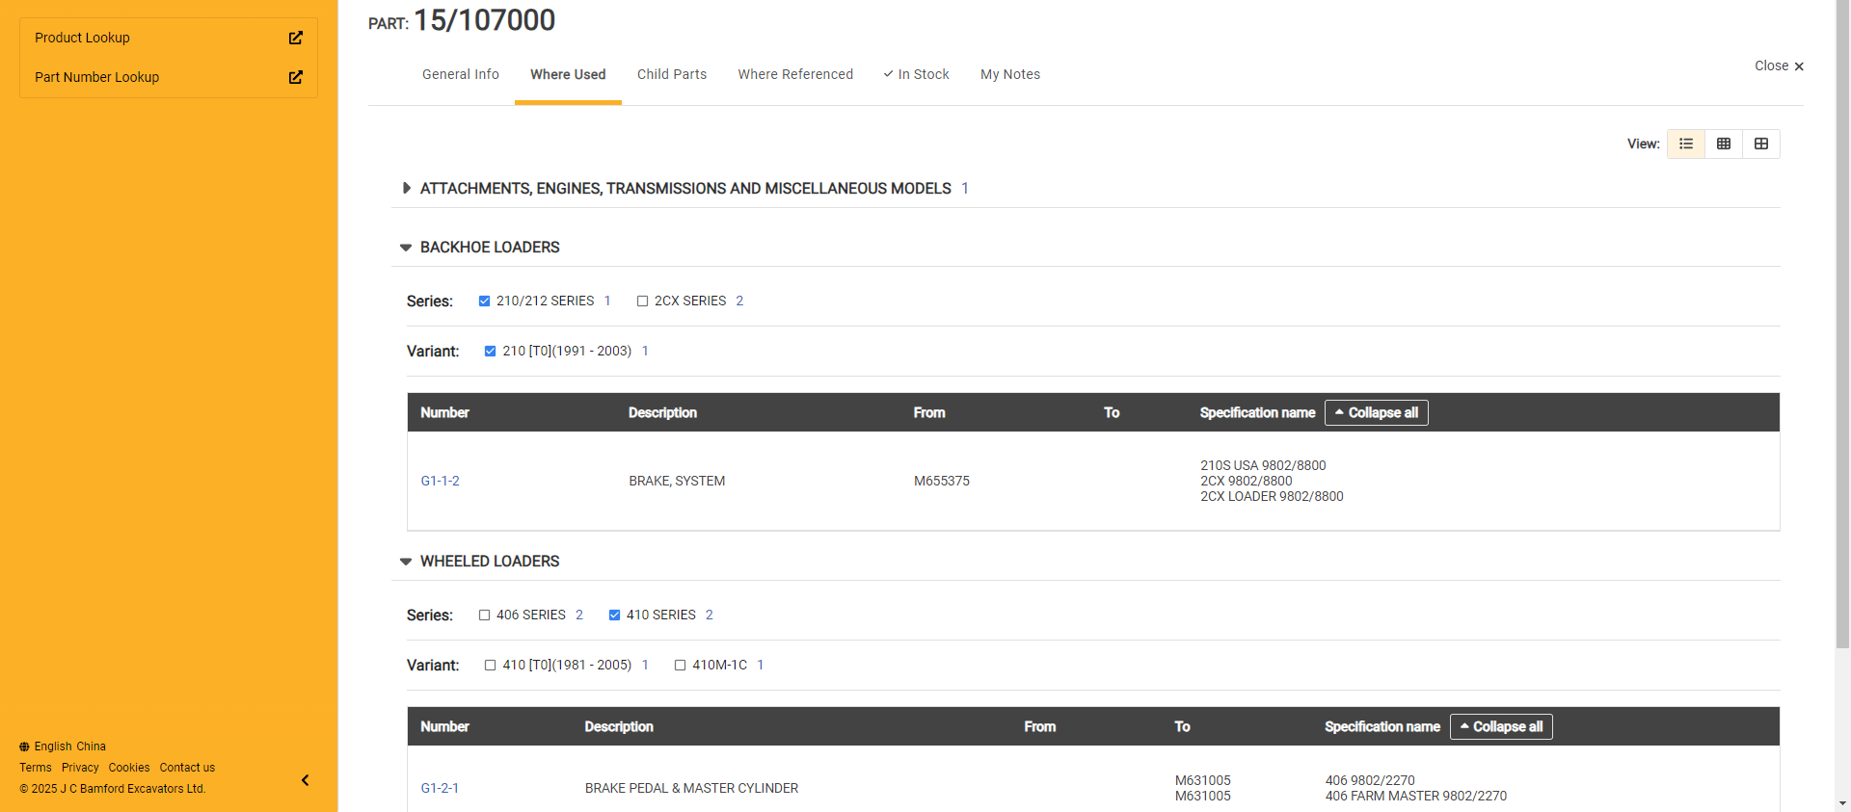Tick the 410M-1C variant checkbox

pyautogui.click(x=680, y=666)
